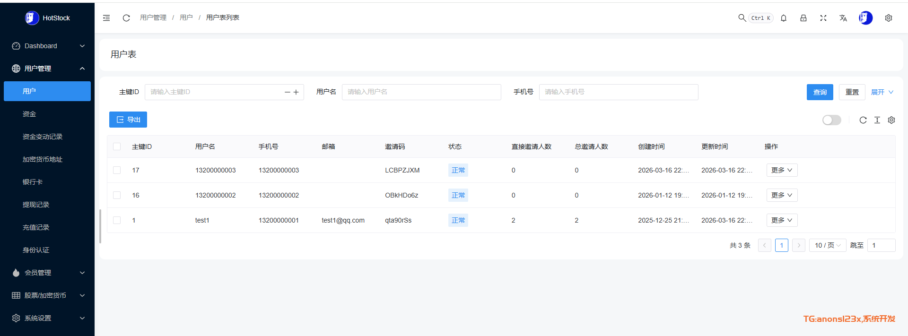Image resolution: width=908 pixels, height=336 pixels.
Task: Click the 查询 search button
Action: point(820,92)
